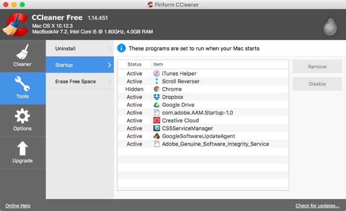346x211 pixels.
Task: Open Erase Free Space tab
Action: [x=80, y=81]
